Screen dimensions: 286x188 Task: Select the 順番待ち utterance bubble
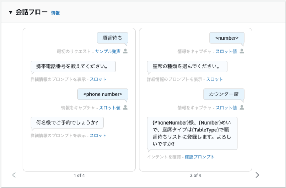click(112, 38)
